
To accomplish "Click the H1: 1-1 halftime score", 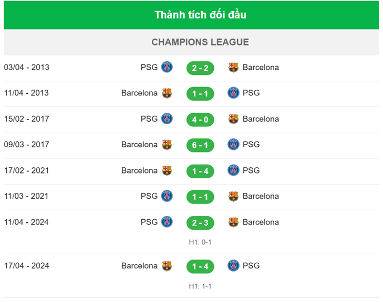I will pyautogui.click(x=200, y=286).
